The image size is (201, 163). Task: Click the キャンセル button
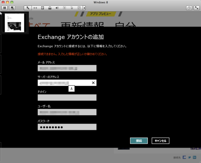[160, 141]
